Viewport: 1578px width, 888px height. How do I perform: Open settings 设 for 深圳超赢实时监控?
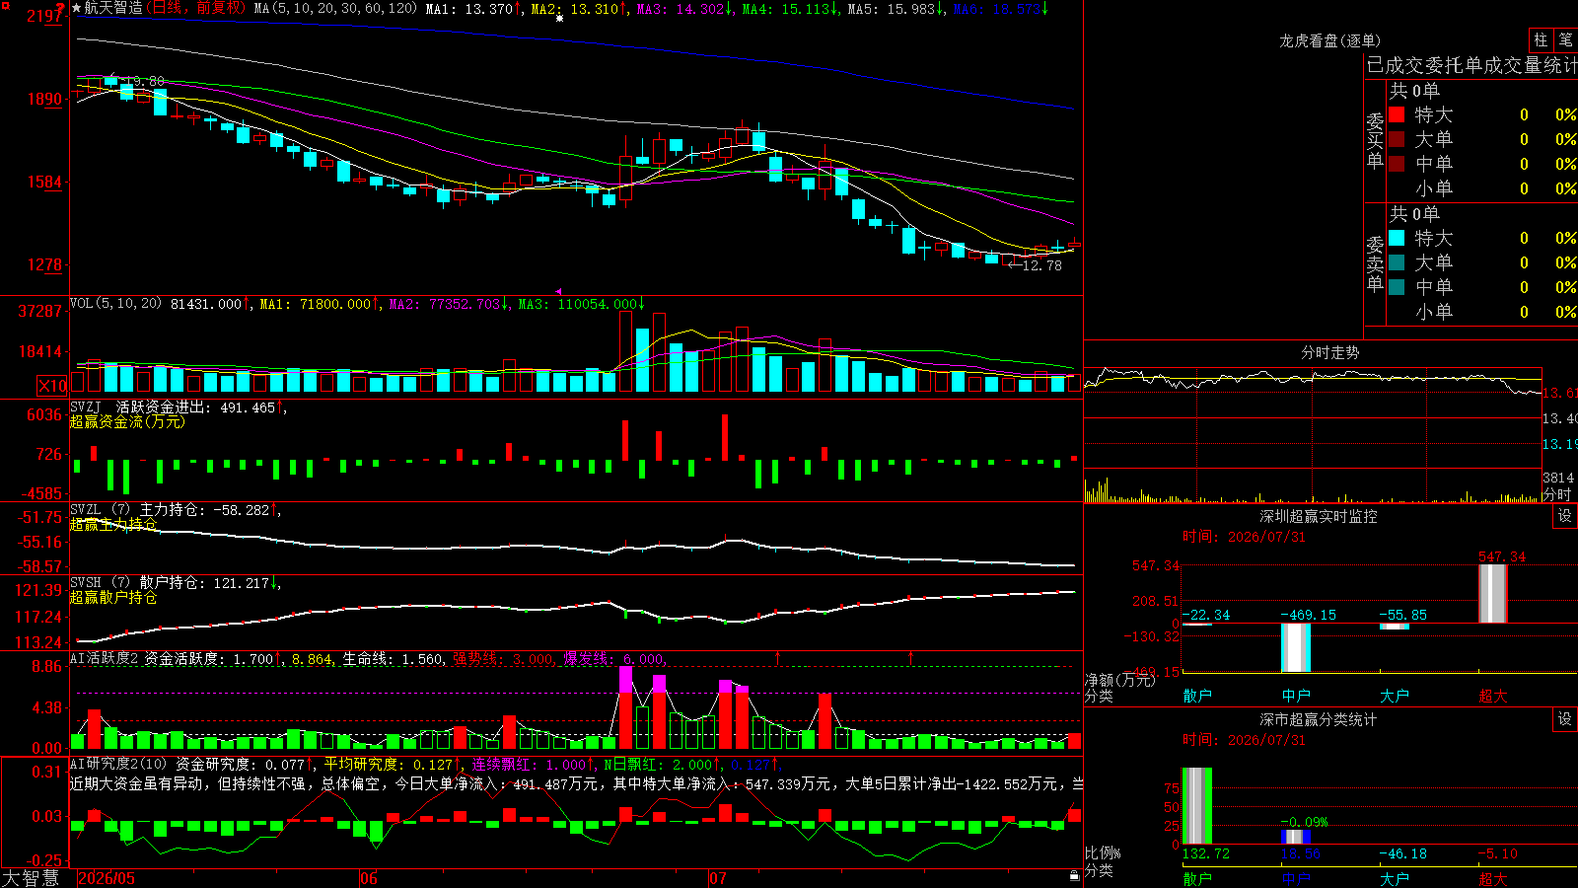[x=1565, y=516]
